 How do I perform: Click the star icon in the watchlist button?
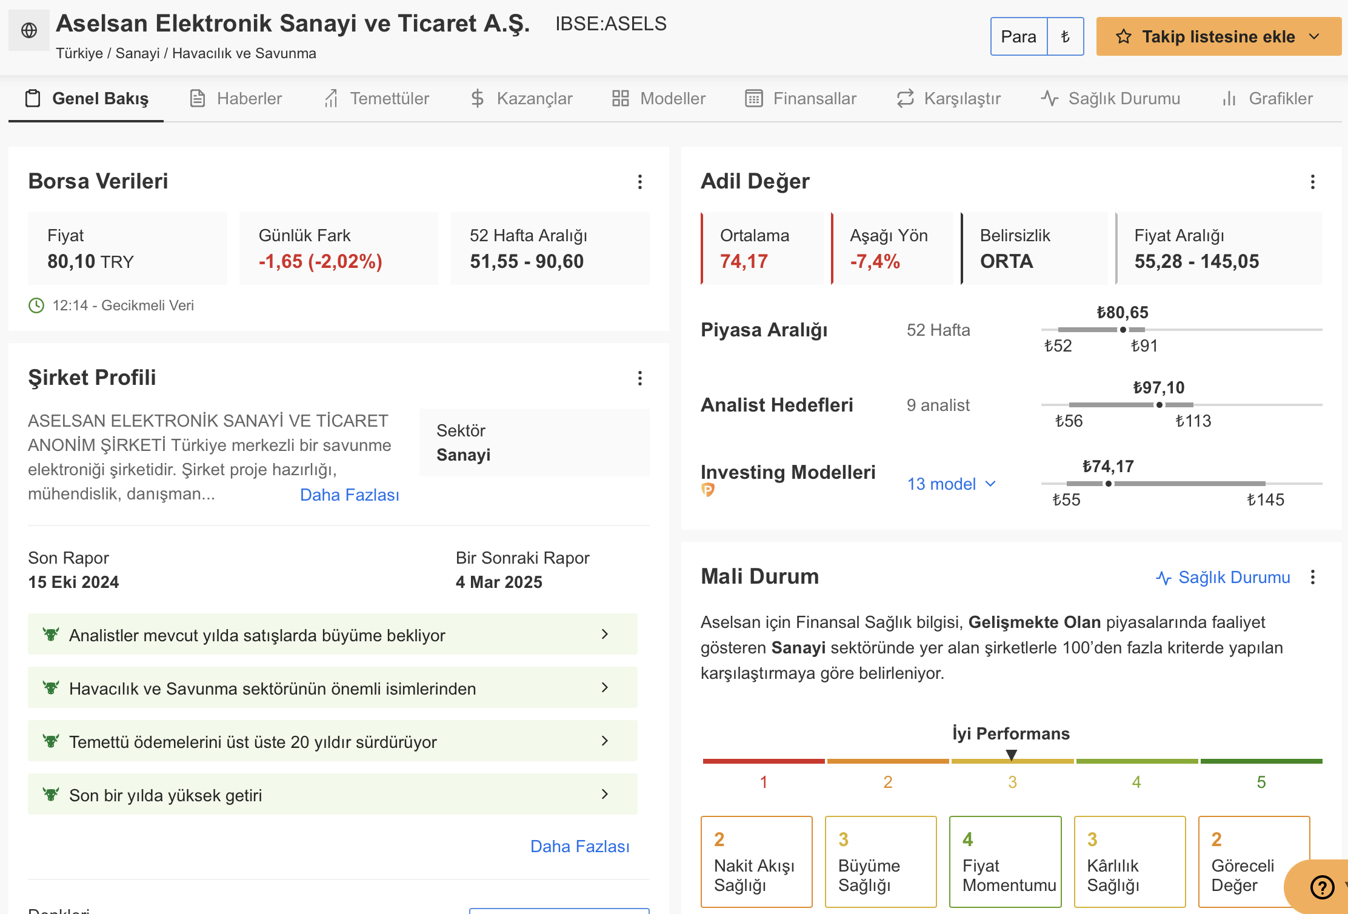[x=1124, y=36]
